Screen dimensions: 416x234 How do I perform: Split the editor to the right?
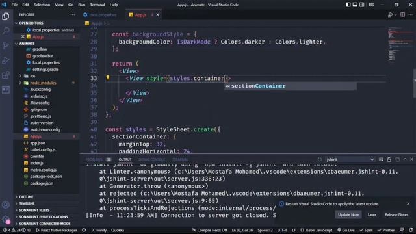pyautogui.click(x=402, y=15)
